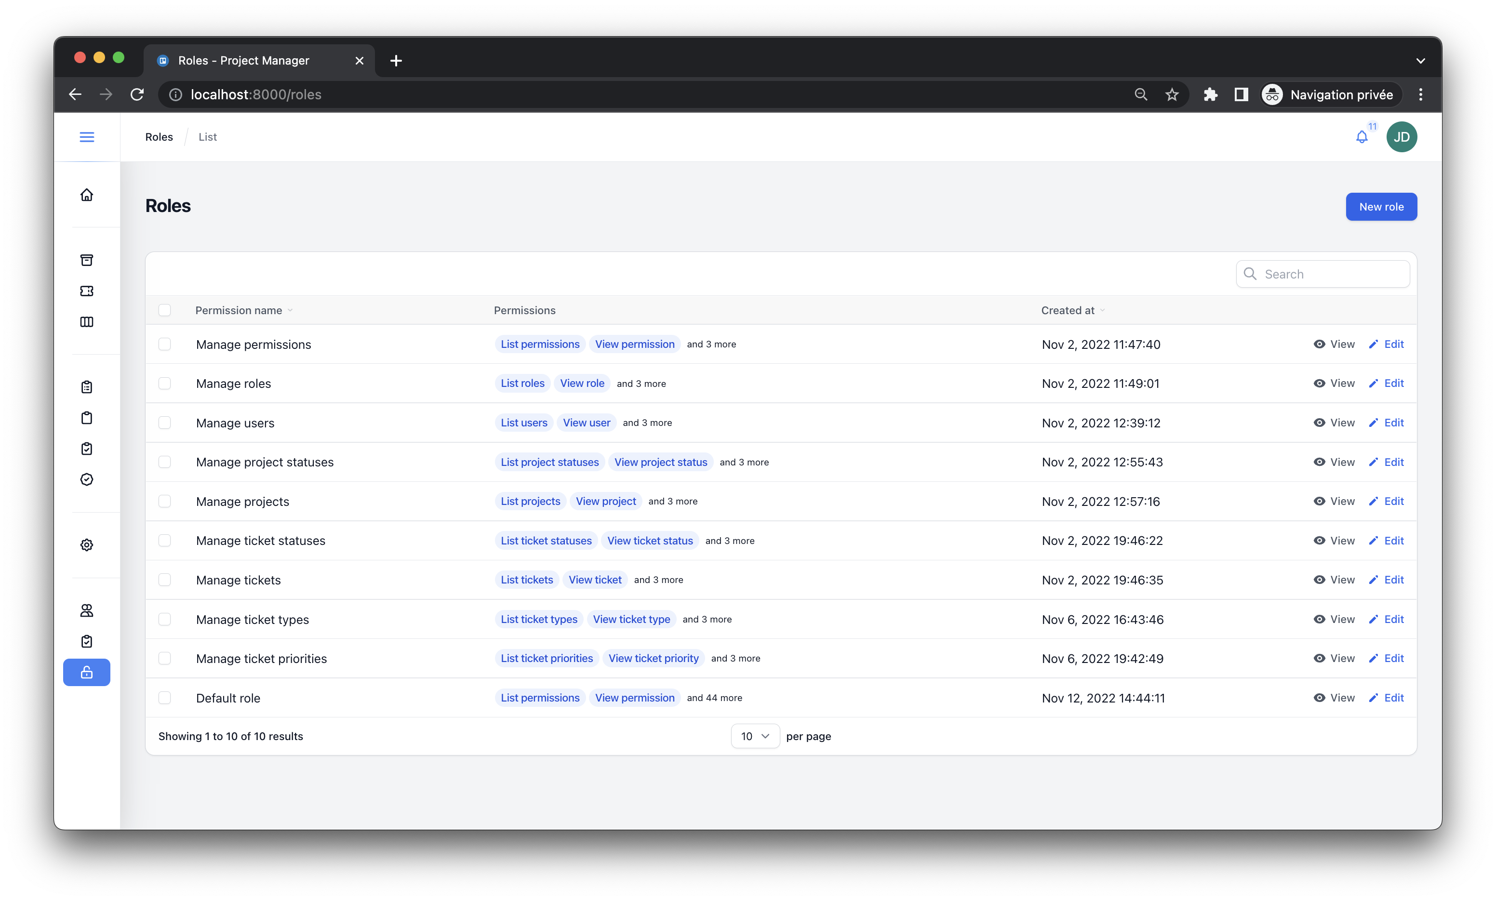Screen dimensions: 1496x901
Task: Open the users group sidebar icon
Action: [x=87, y=610]
